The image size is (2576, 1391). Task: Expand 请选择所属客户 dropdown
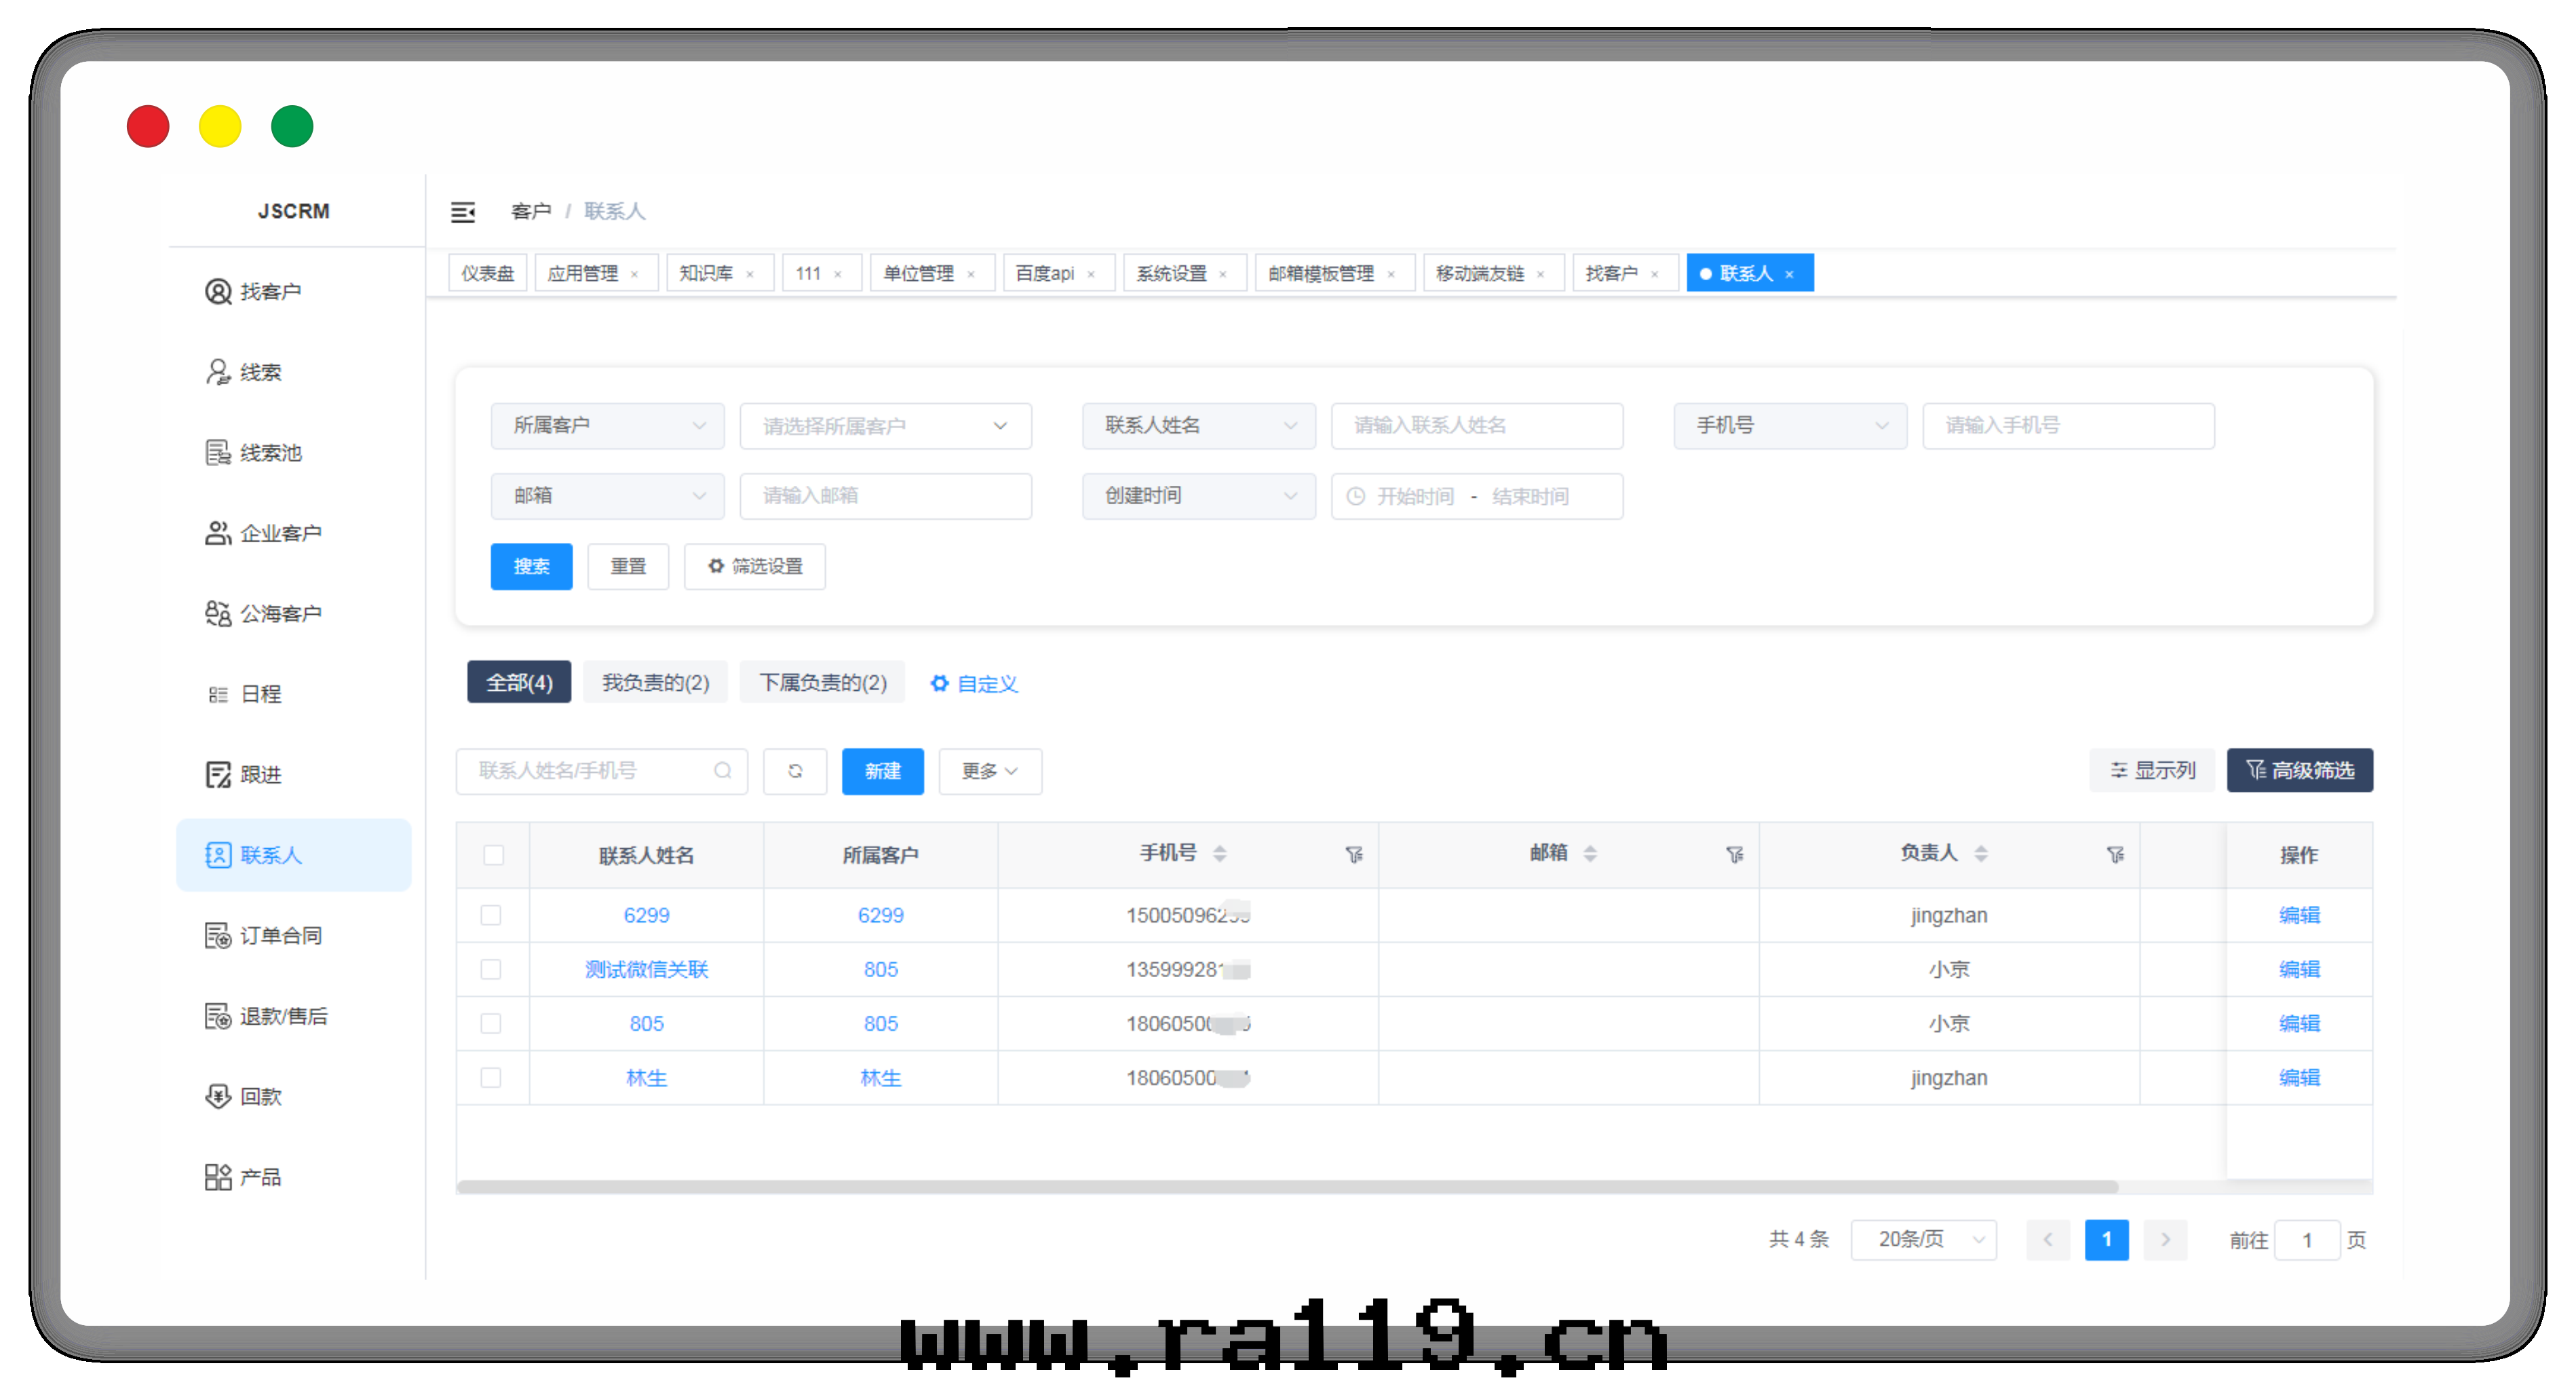(x=885, y=426)
